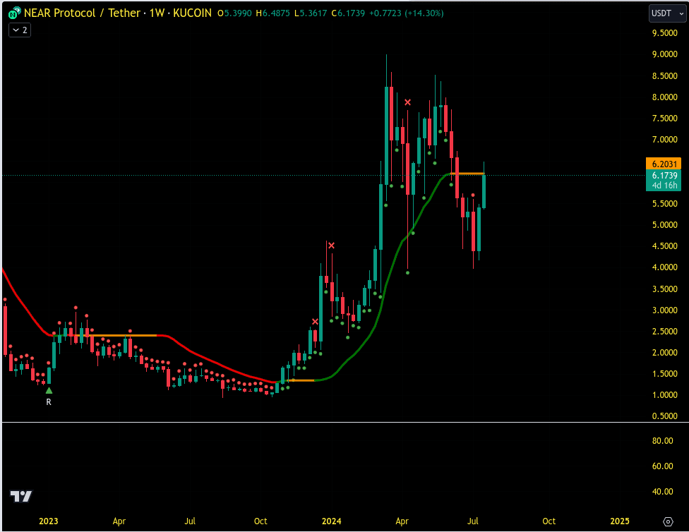This screenshot has width=689, height=532.
Task: Click the 1W interval text in title
Action: click(x=157, y=13)
